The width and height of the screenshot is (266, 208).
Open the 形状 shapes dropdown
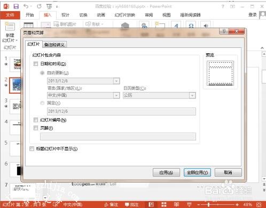tap(95, 24)
